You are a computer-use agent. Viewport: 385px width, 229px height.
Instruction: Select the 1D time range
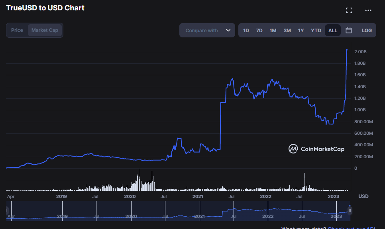(246, 30)
